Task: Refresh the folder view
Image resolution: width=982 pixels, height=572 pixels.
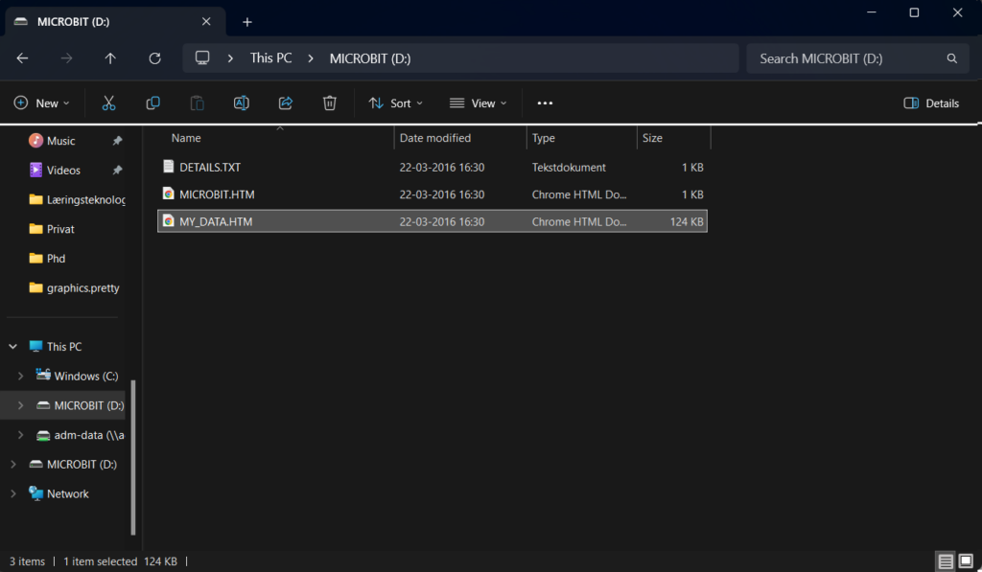Action: (154, 58)
